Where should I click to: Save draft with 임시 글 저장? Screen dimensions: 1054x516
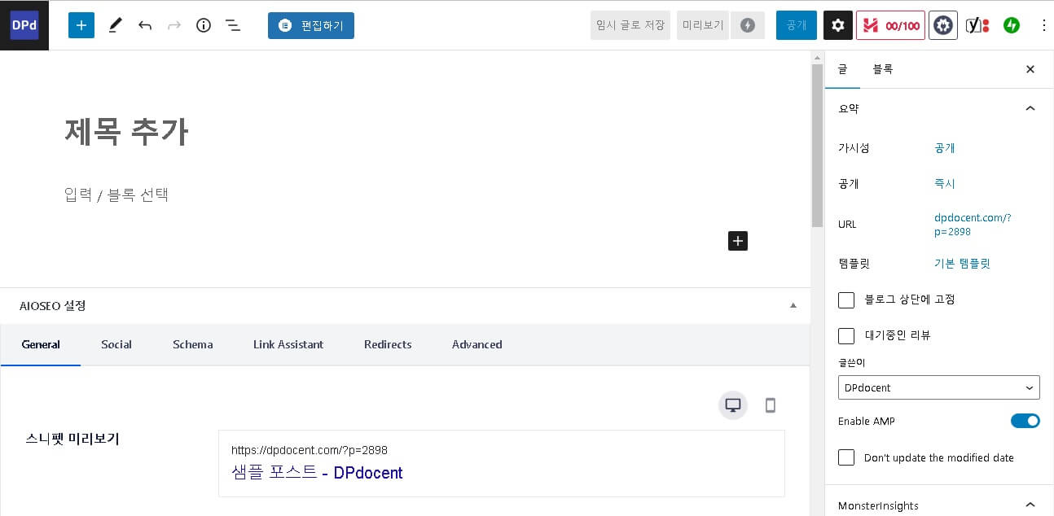[x=630, y=25]
